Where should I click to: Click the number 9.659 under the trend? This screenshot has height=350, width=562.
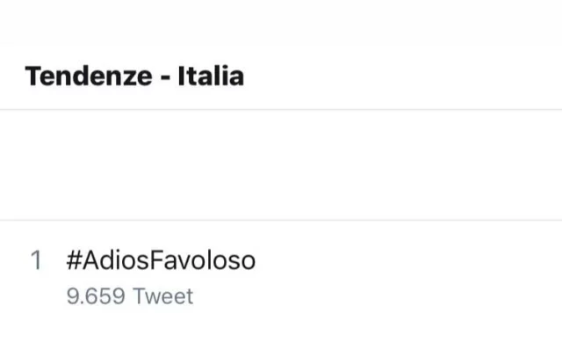[x=96, y=296]
